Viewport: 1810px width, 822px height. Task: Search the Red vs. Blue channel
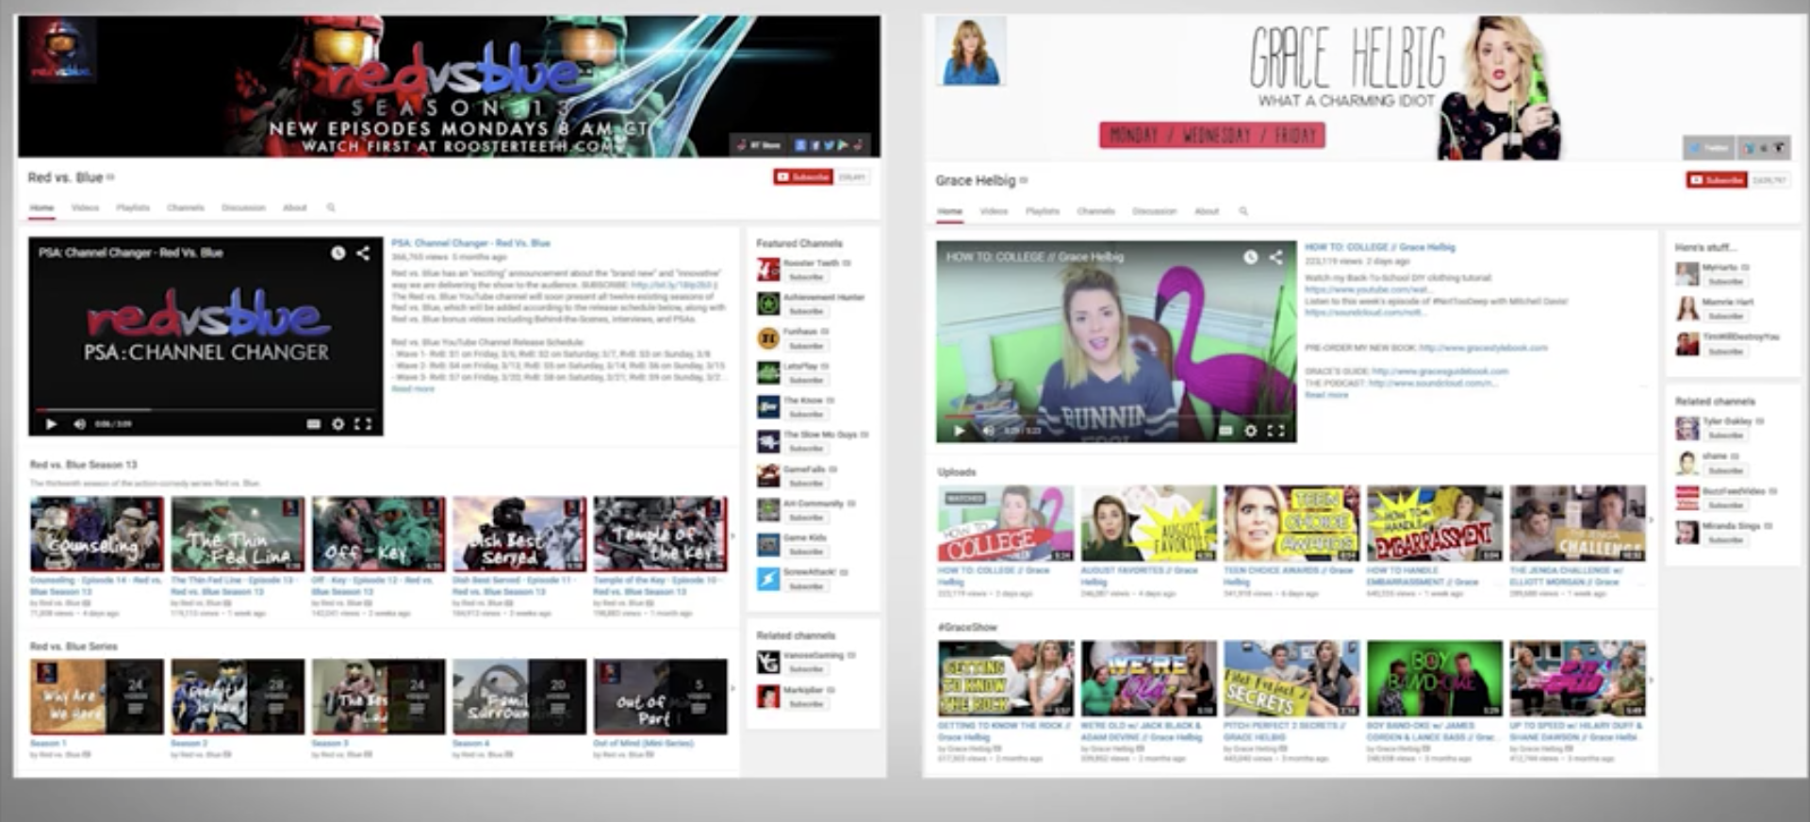tap(331, 207)
